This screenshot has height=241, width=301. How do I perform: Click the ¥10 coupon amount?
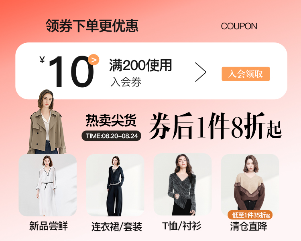67,71
